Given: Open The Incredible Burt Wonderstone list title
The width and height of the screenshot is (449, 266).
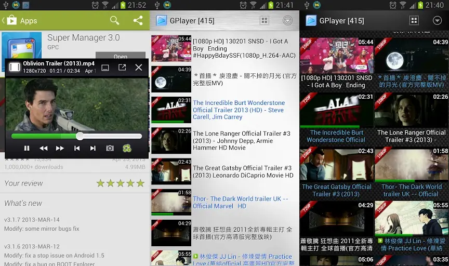Looking at the screenshot, I should [x=239, y=110].
